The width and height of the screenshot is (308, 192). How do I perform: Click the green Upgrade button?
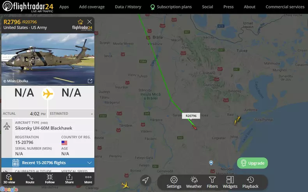pos(252,163)
